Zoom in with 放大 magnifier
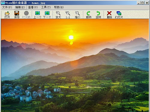The width and height of the screenshot is (150, 112). click(58, 15)
